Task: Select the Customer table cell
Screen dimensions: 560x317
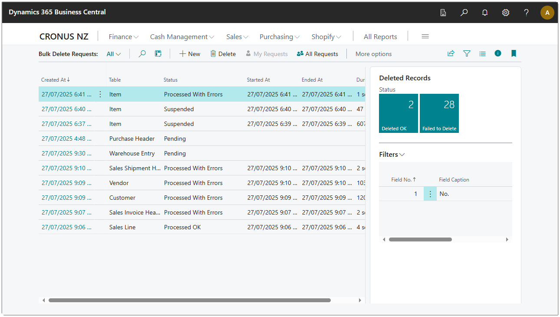Action: coord(122,198)
